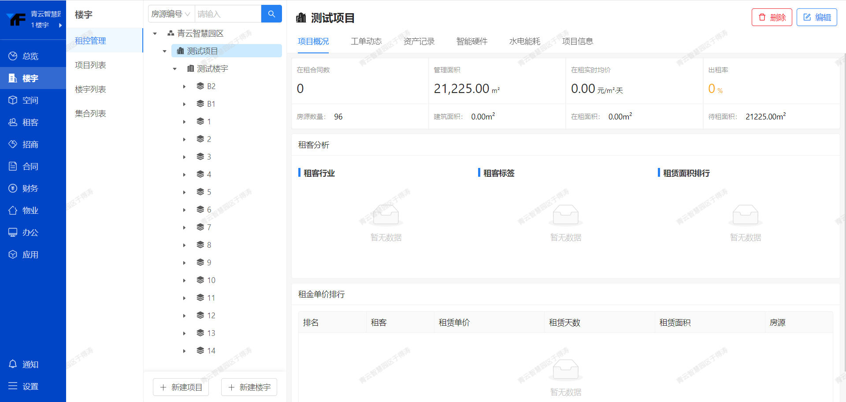Switch to the 水电能耗 tab
The width and height of the screenshot is (846, 402).
point(524,41)
